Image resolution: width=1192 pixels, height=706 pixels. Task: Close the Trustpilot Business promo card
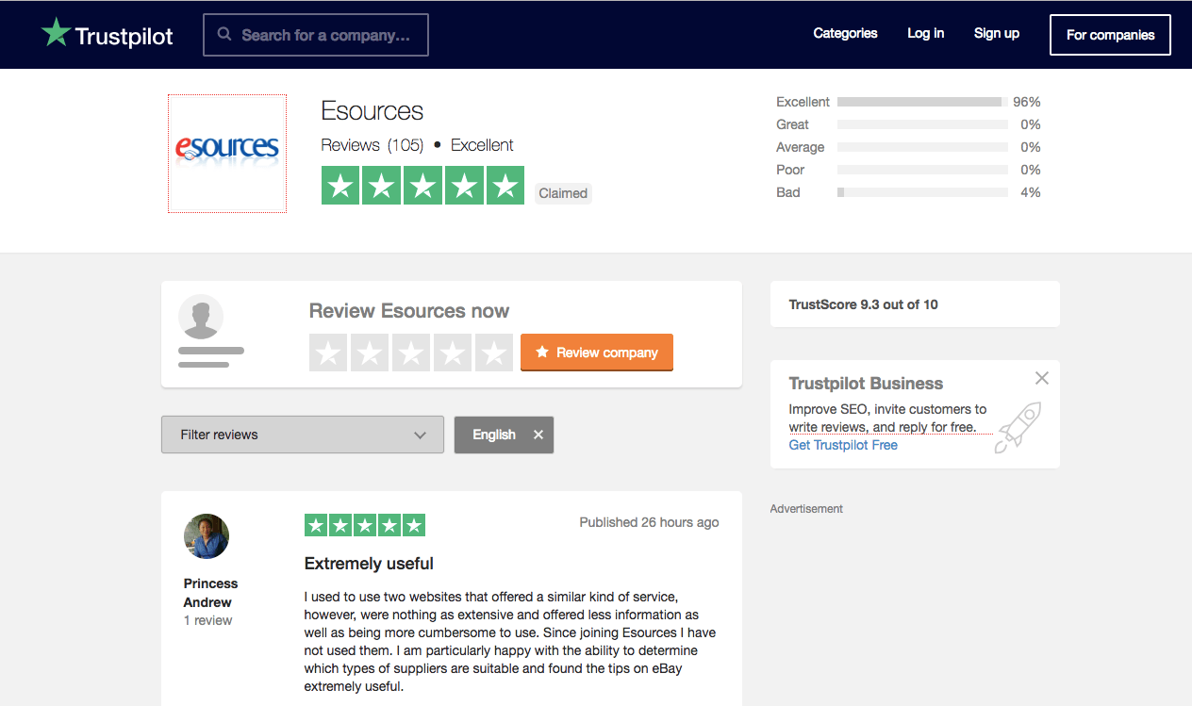click(x=1041, y=378)
